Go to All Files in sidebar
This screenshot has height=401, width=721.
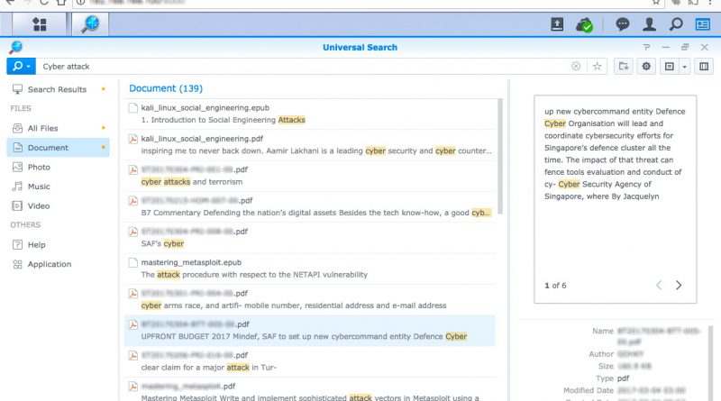tap(42, 128)
